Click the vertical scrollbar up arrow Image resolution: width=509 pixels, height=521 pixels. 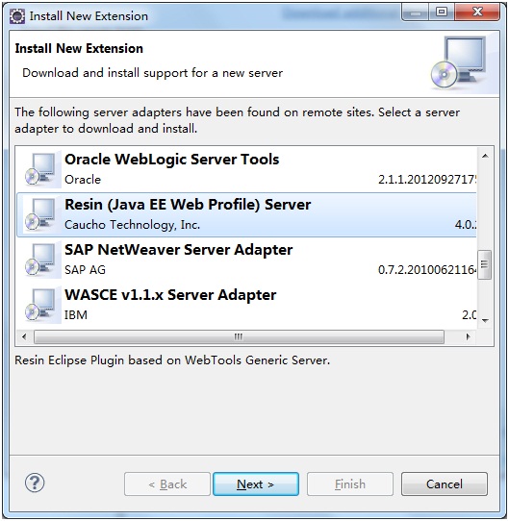[485, 156]
